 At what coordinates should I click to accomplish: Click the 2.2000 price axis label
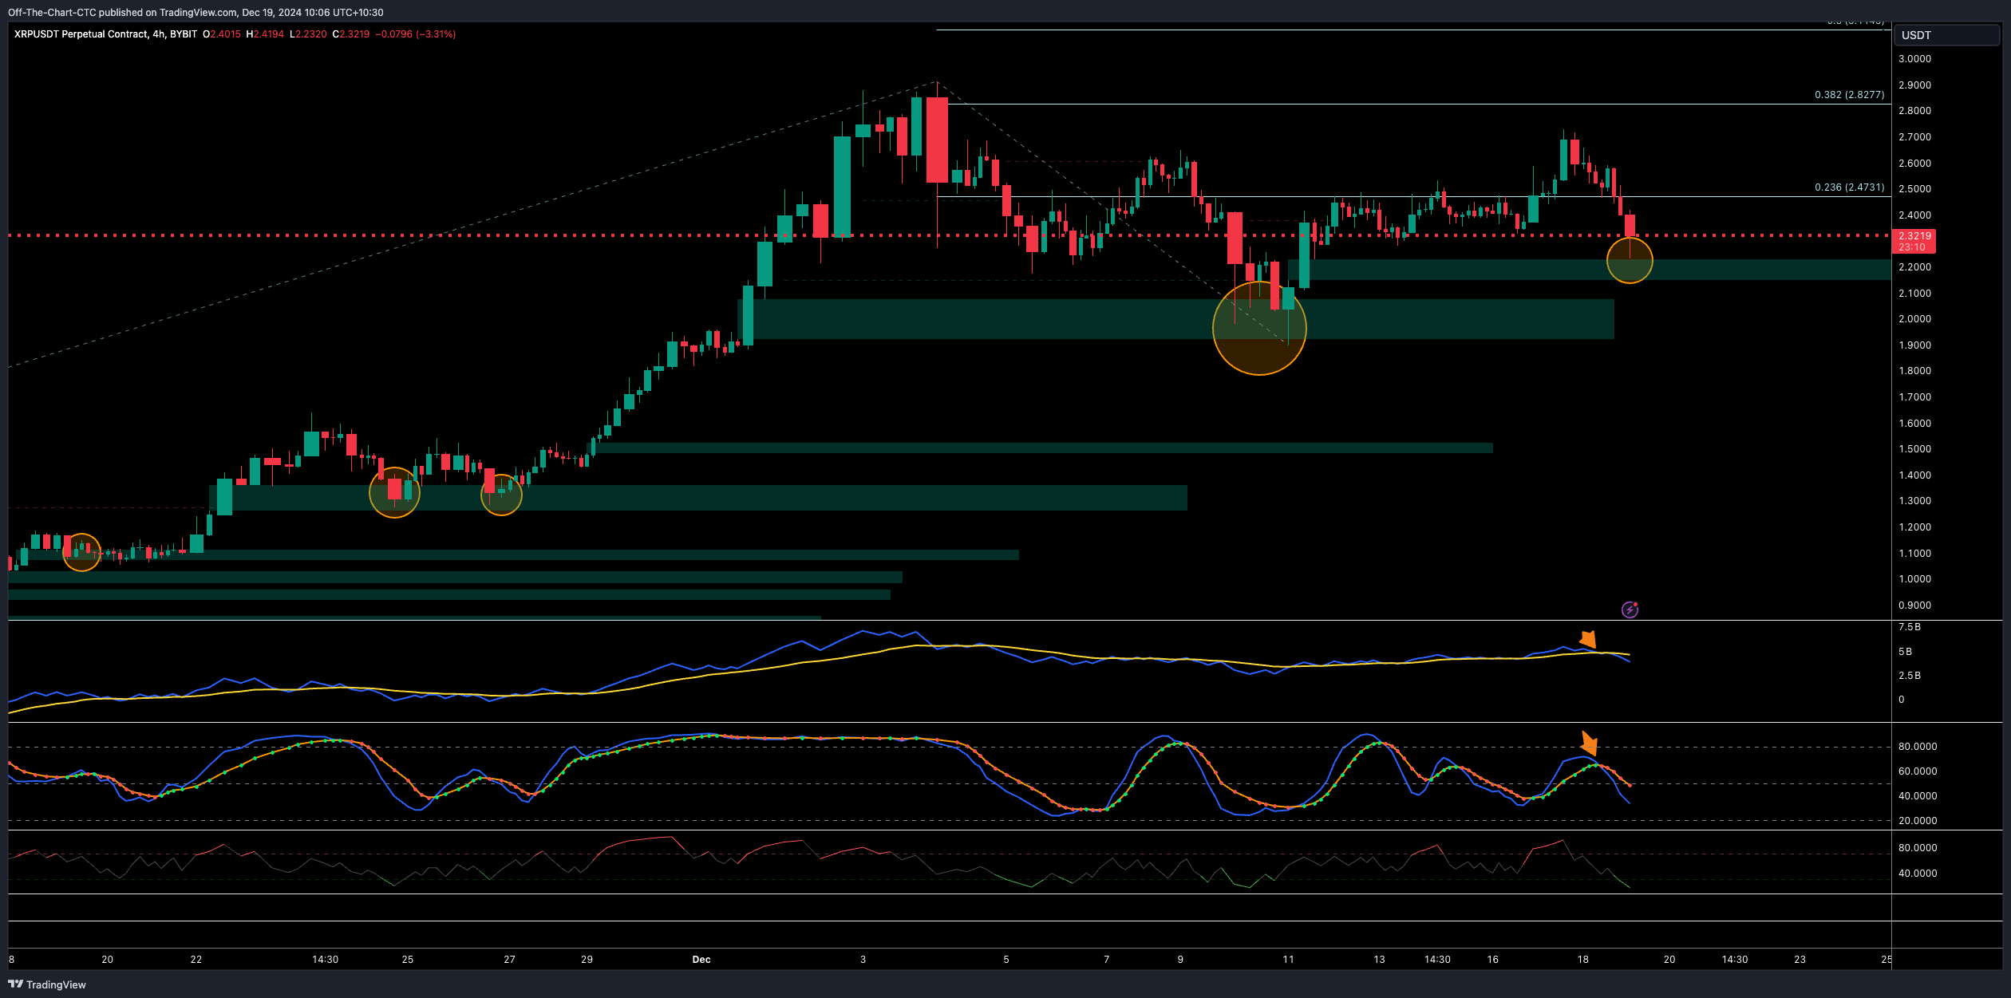pos(1914,267)
